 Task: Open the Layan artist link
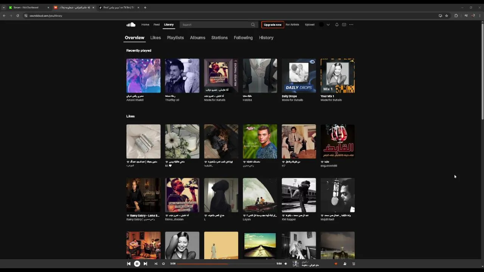click(x=247, y=219)
